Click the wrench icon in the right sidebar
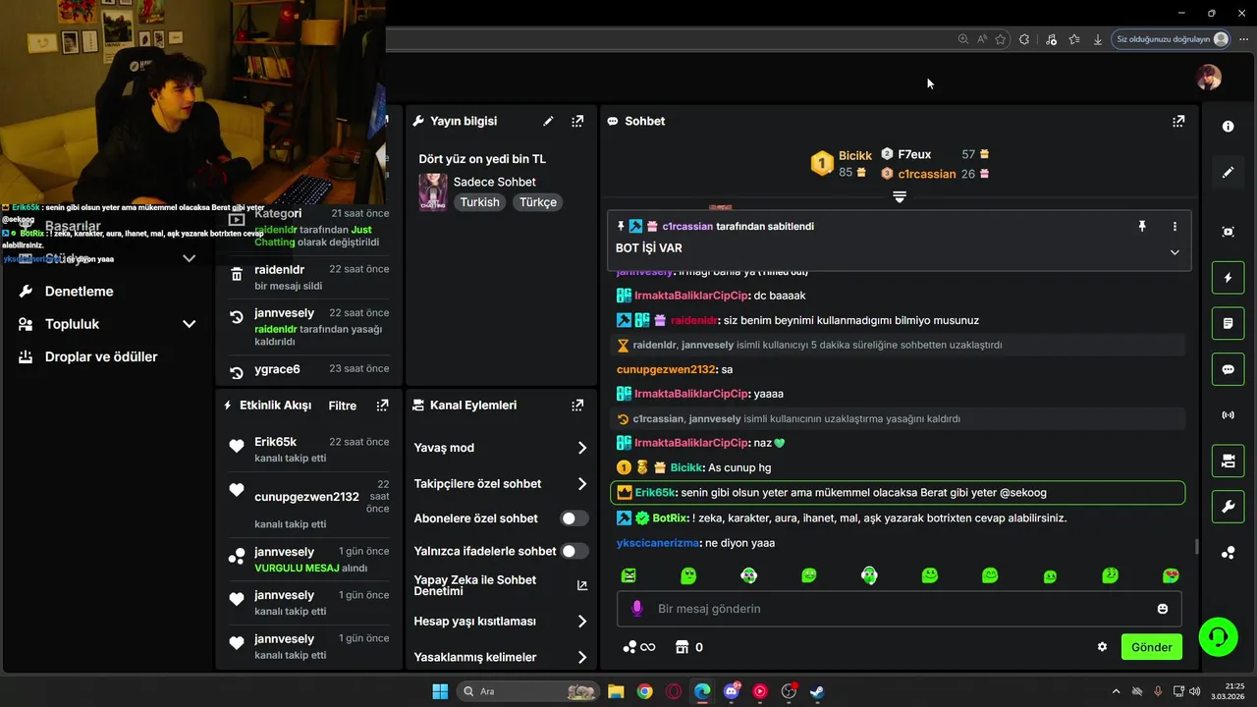 coord(1228,507)
